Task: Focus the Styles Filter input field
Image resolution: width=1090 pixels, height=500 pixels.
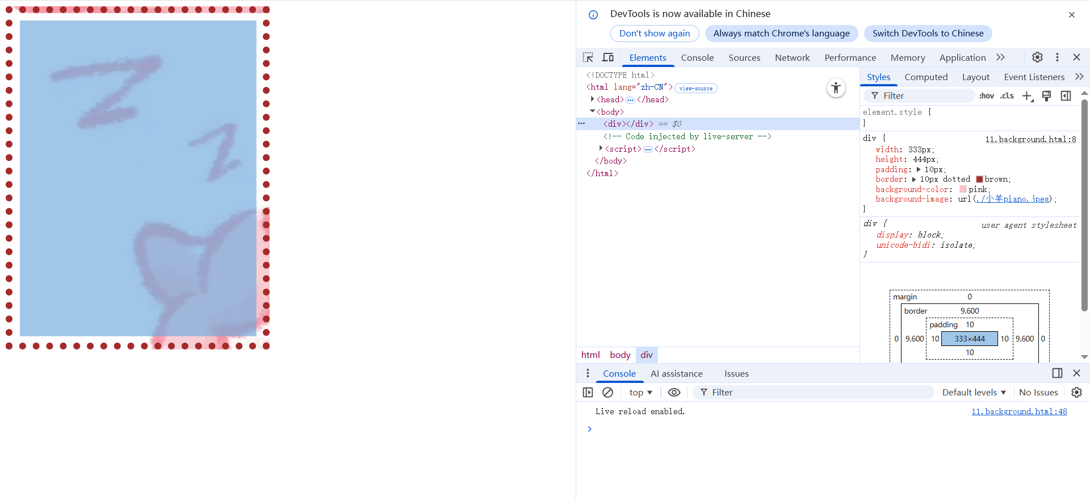Action: 920,96
